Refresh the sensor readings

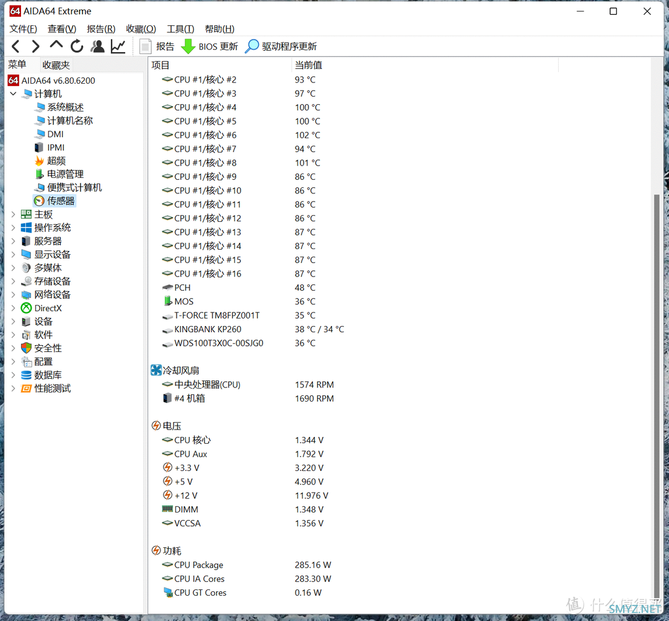[x=77, y=46]
